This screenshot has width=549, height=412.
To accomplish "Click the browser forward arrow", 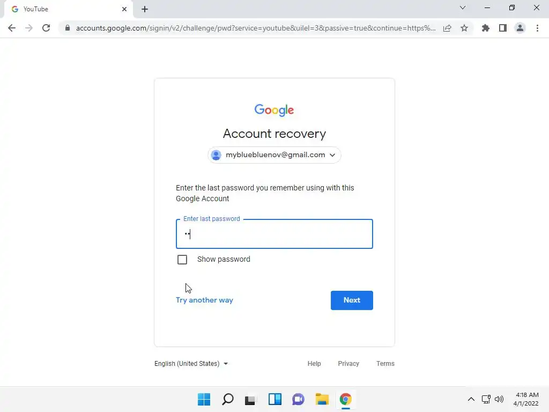I will point(29,28).
